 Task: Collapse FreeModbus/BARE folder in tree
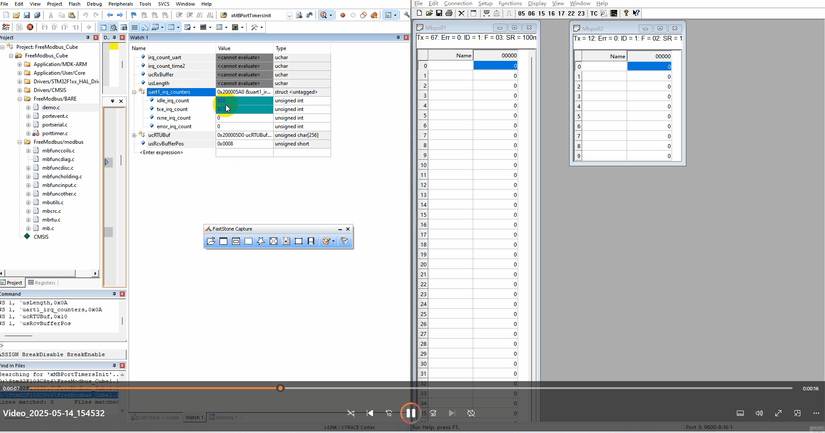pos(19,99)
